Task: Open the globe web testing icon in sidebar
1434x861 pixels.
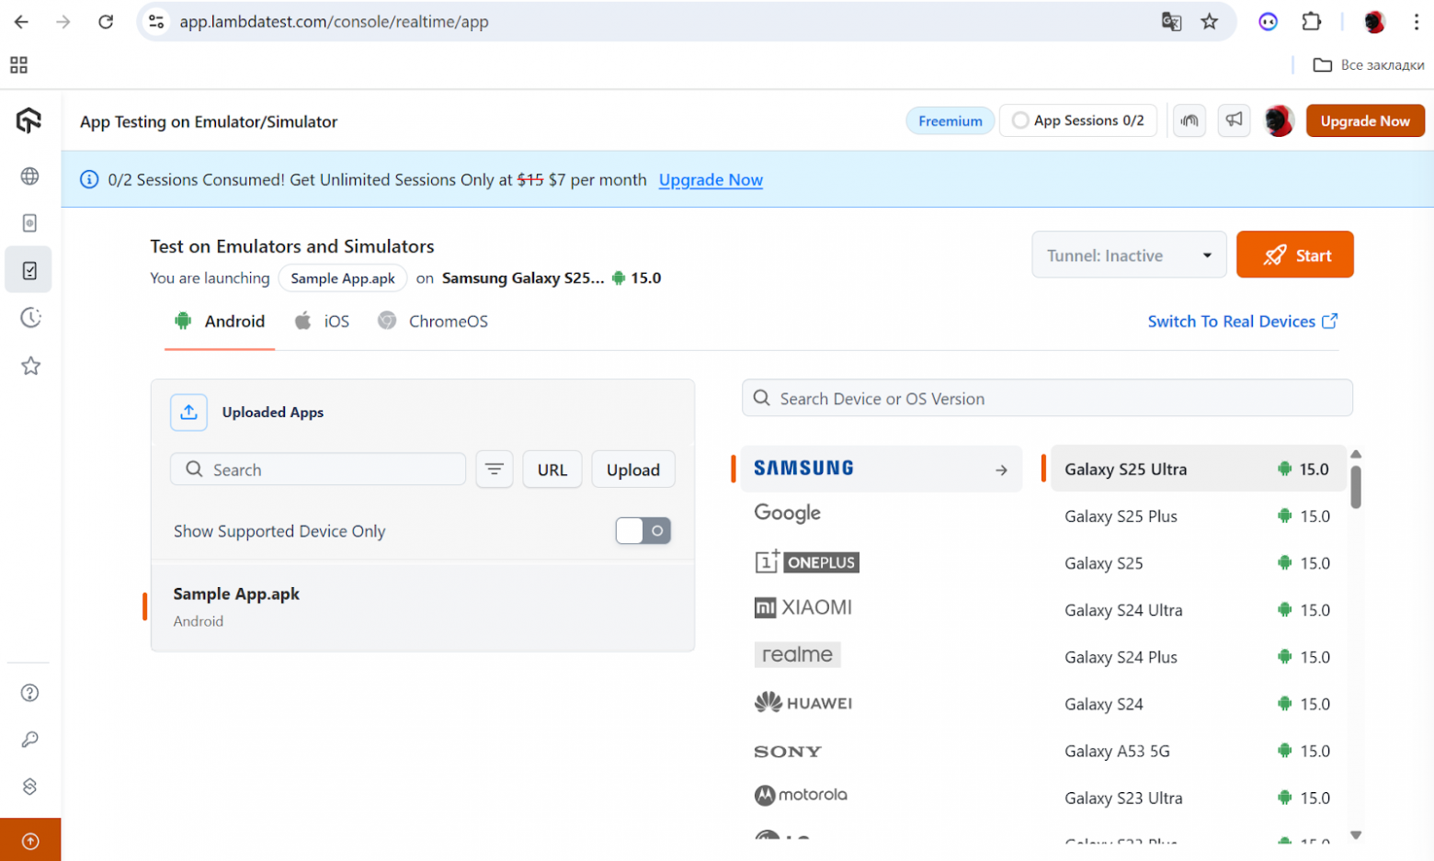Action: 30,176
